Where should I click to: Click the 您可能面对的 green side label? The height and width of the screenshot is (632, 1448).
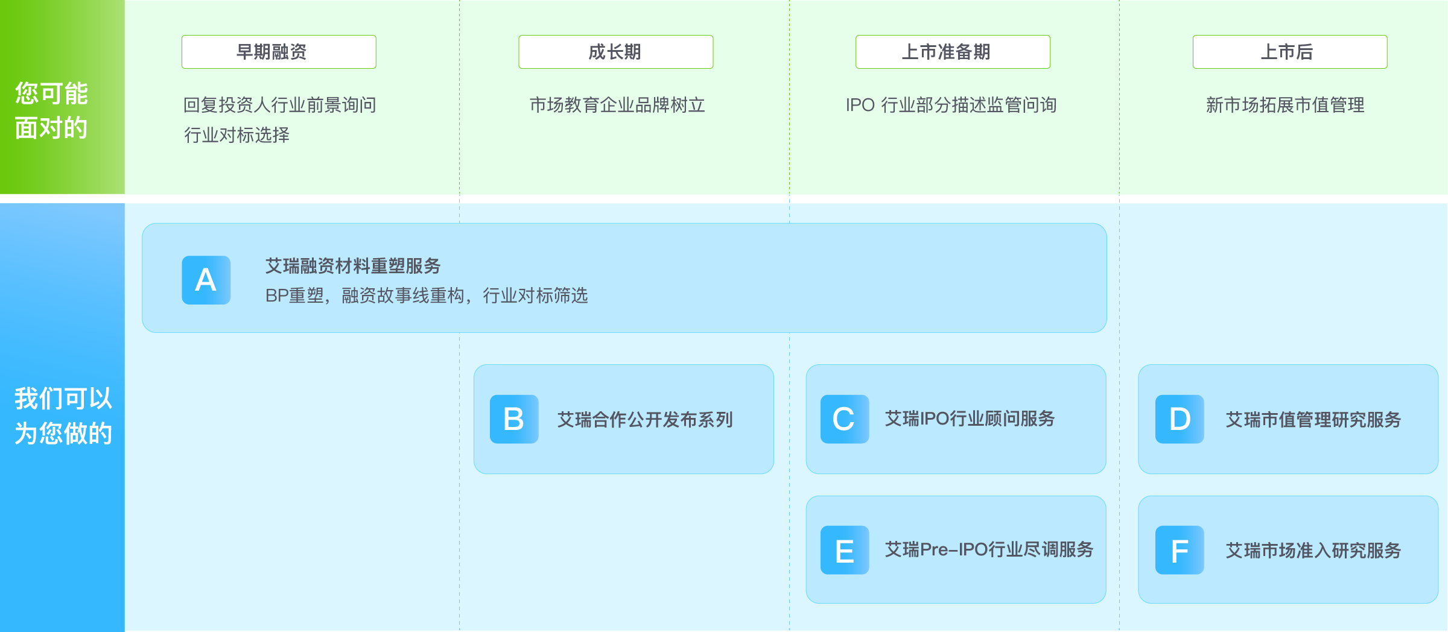[52, 110]
